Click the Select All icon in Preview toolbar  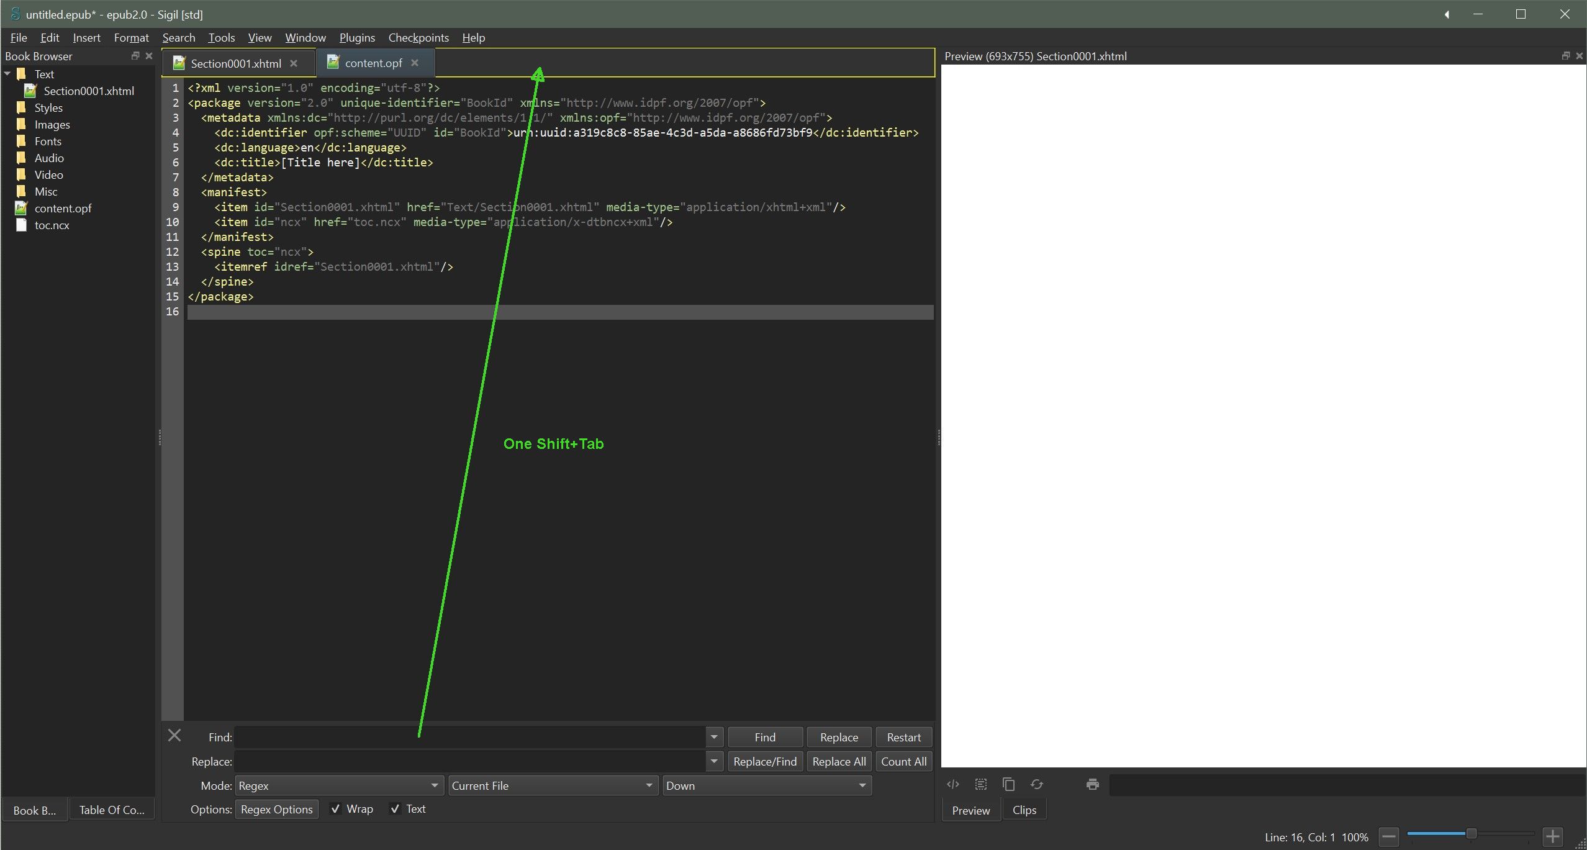click(980, 784)
